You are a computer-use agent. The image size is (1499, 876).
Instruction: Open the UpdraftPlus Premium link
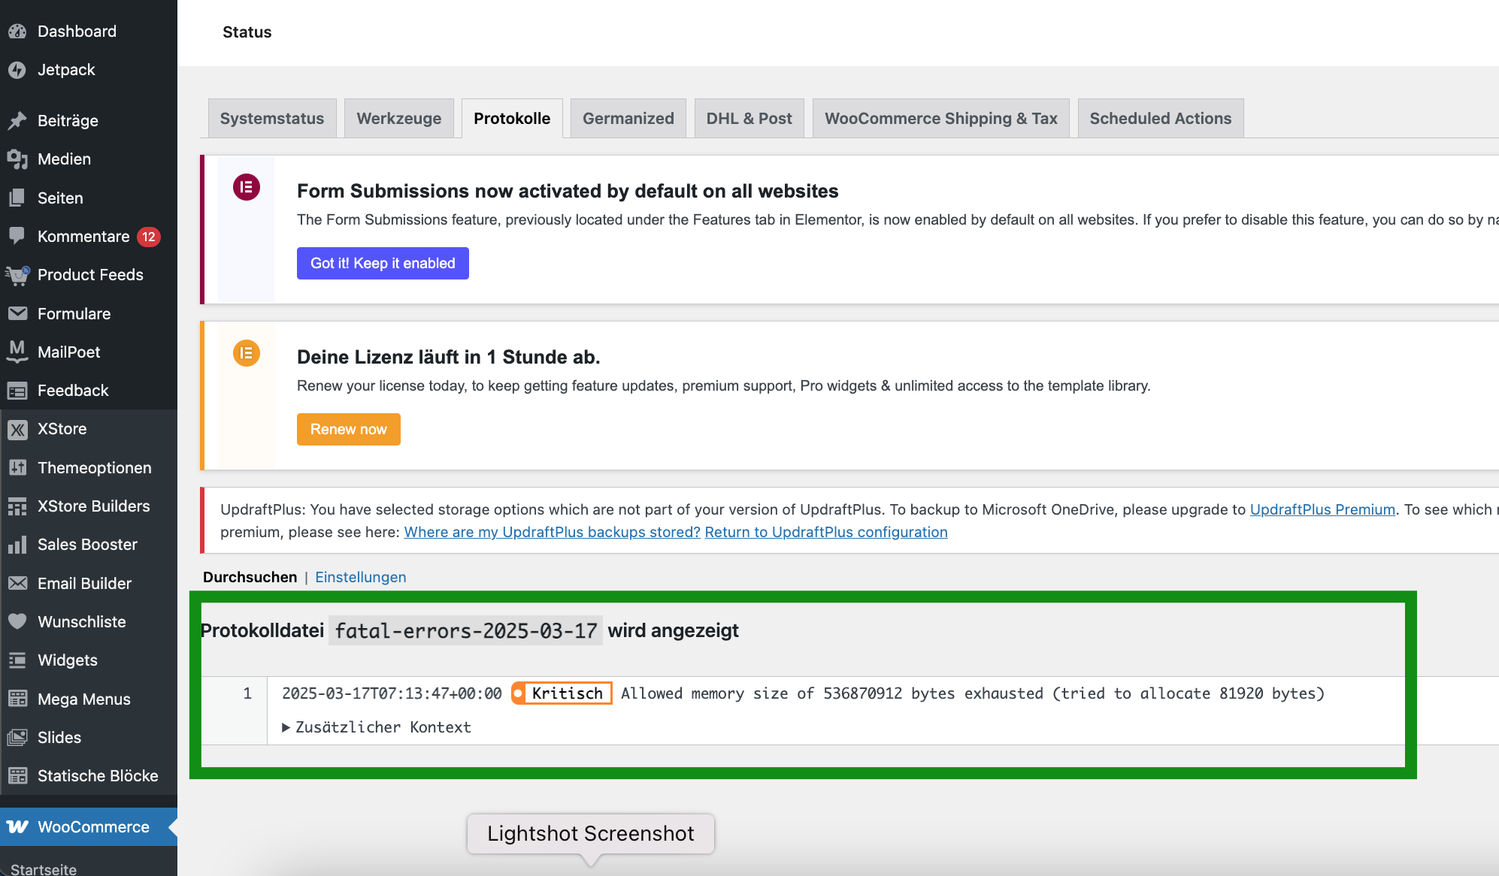(1322, 509)
